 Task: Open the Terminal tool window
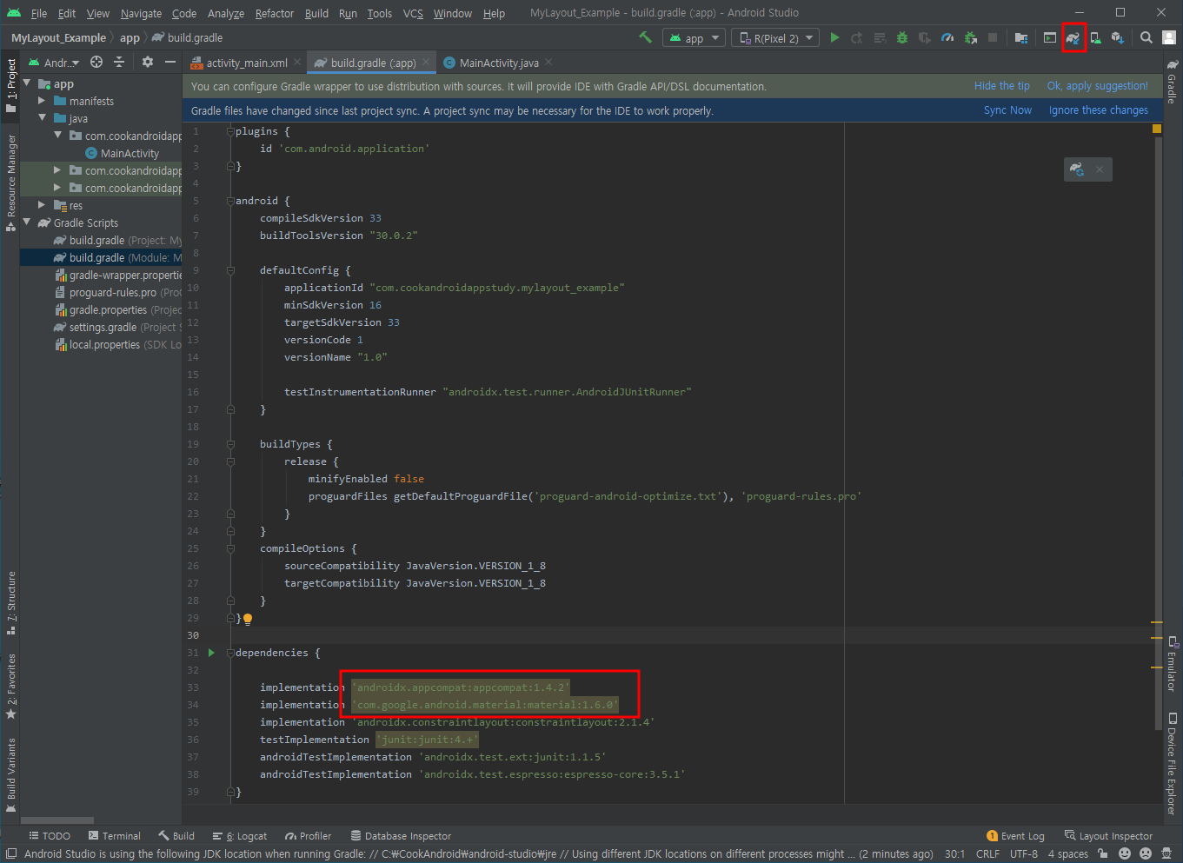[114, 836]
